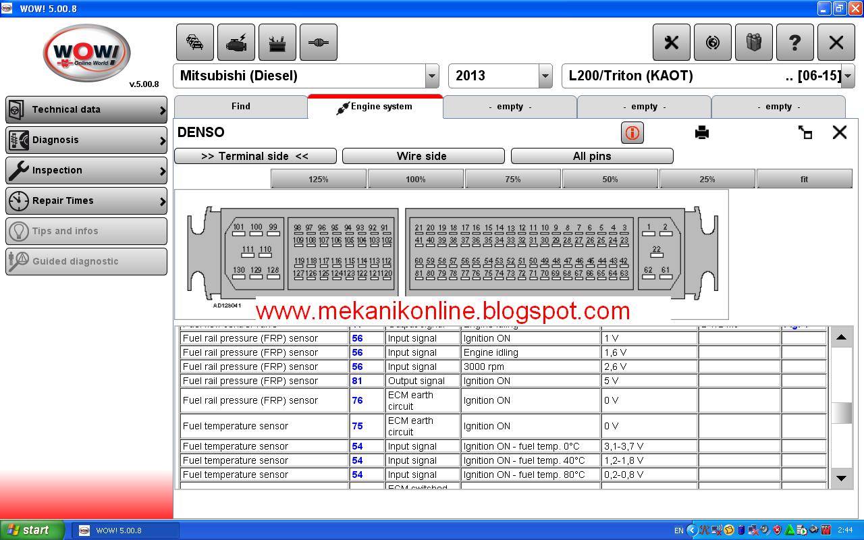This screenshot has width=864, height=540.
Task: Click pin 76 link for FRP sensor
Action: [357, 400]
